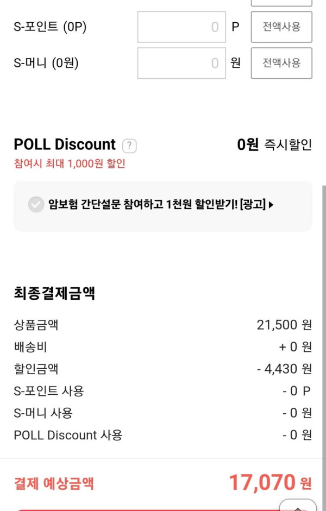This screenshot has height=511, width=326.
Task: Click the 0원 즉시할인 discount amount
Action: 274,144
